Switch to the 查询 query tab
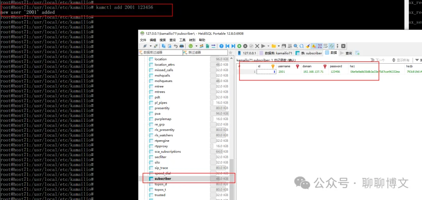The image size is (422, 200). (346, 53)
